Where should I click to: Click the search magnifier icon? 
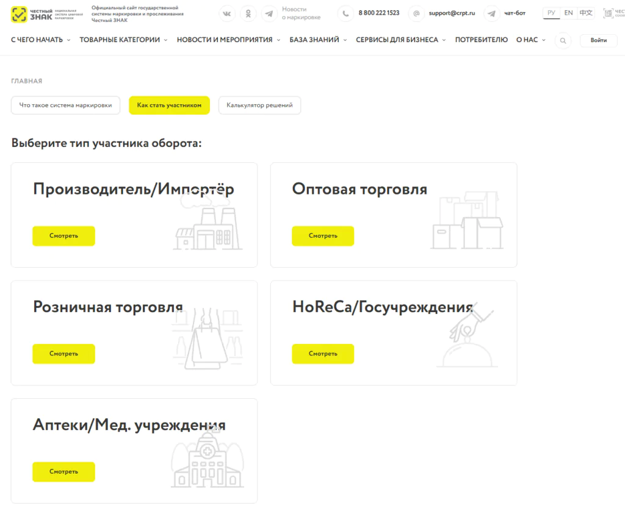(563, 40)
